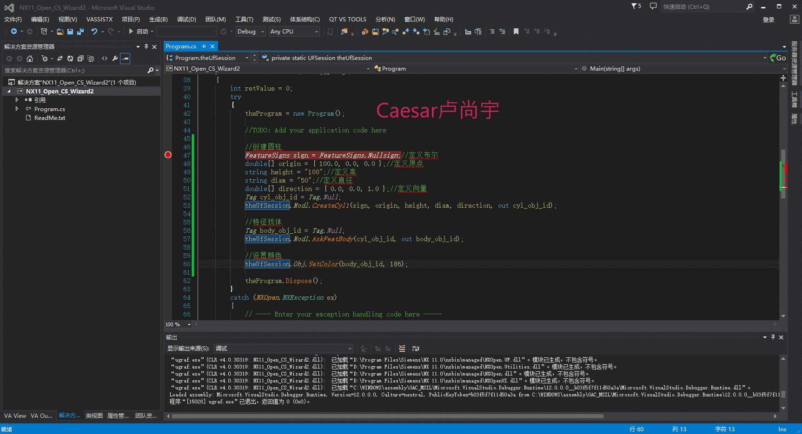Toggle the Preview Selected Items button
The width and height of the screenshot is (802, 434).
(x=125, y=59)
